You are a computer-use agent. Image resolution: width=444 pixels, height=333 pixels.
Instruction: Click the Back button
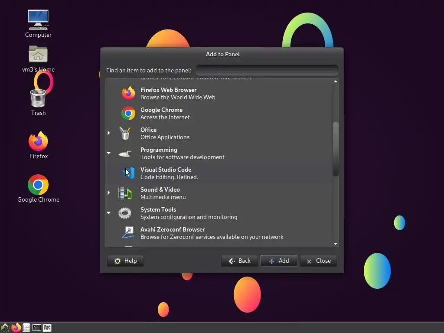239,261
